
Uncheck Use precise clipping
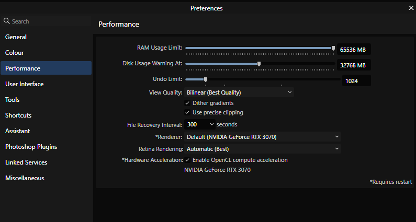(x=187, y=113)
